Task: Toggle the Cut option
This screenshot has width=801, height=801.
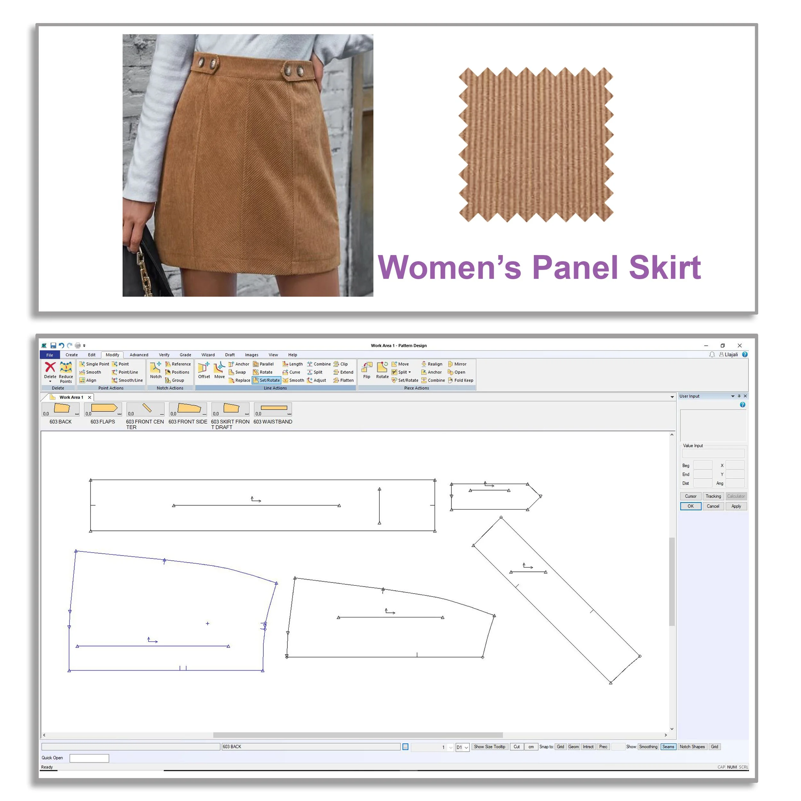Action: [516, 747]
